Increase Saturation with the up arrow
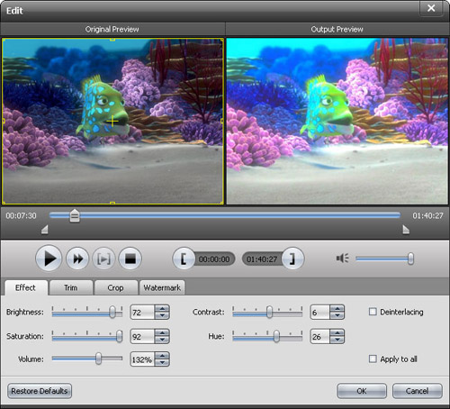The width and height of the screenshot is (450, 409). 162,332
